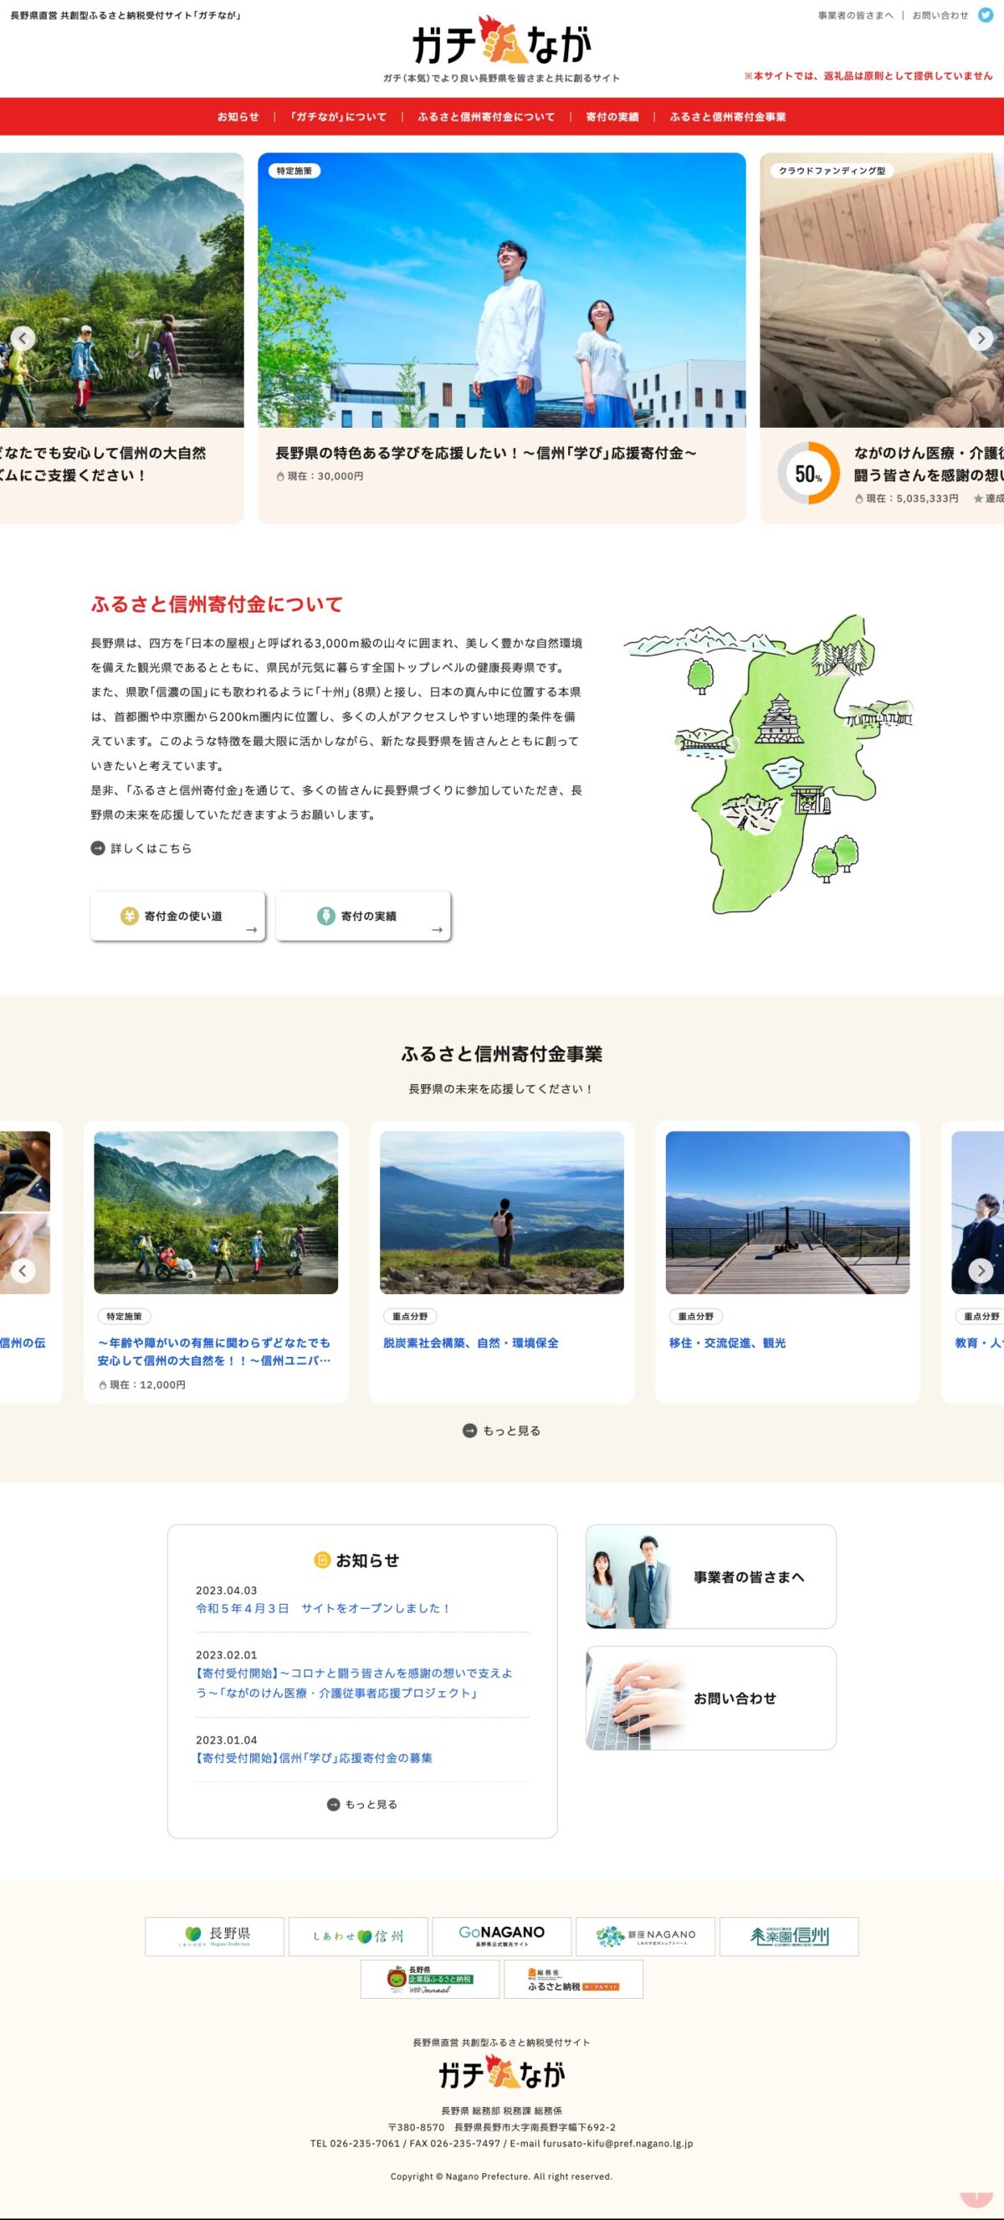Click 詳しくはこちら link
This screenshot has height=2220, width=1004.
click(x=151, y=848)
